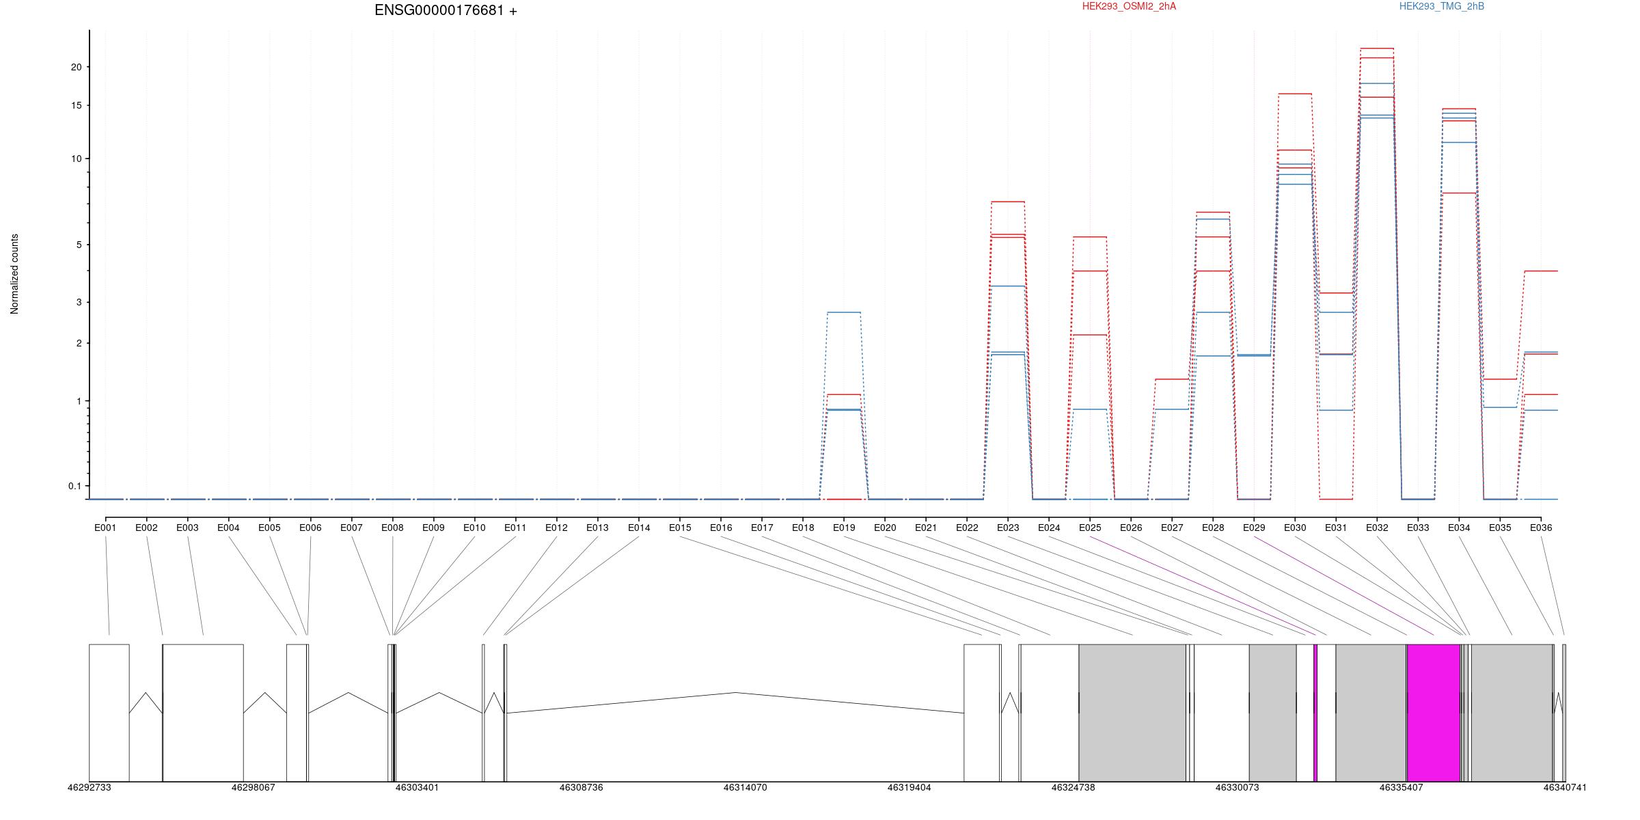
Task: Click the Normalized counts axis label
Action: click(x=14, y=274)
